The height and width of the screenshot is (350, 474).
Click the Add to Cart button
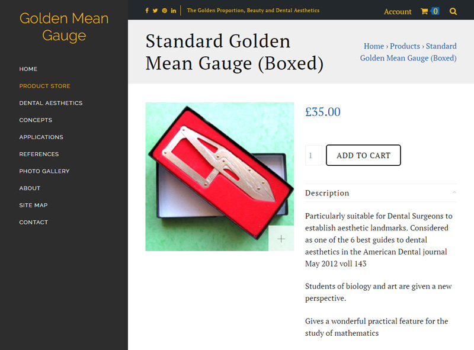click(x=363, y=155)
